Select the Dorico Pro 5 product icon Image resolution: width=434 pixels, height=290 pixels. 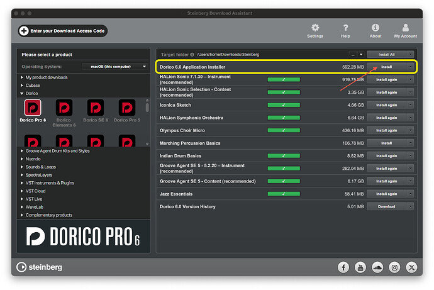point(127,108)
